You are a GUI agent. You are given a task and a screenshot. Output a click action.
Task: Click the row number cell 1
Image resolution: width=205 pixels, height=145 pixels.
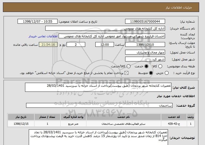(191, 124)
